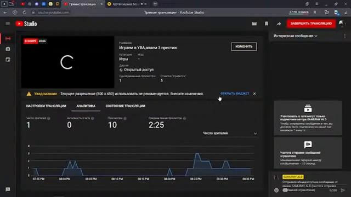Click the Открыть виджет link
Viewport: 351px width, 197px height.
coord(235,94)
